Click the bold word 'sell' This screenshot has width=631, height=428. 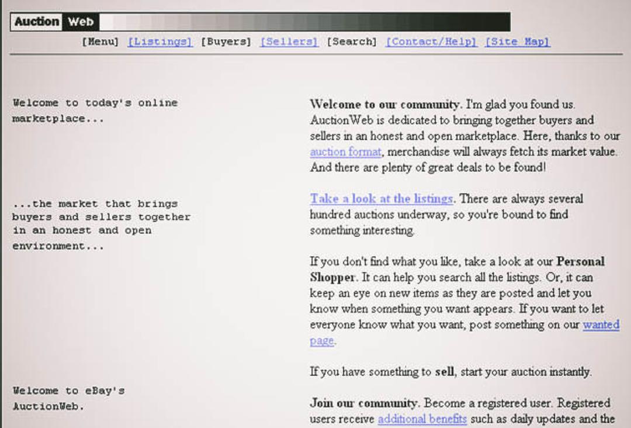click(x=444, y=372)
